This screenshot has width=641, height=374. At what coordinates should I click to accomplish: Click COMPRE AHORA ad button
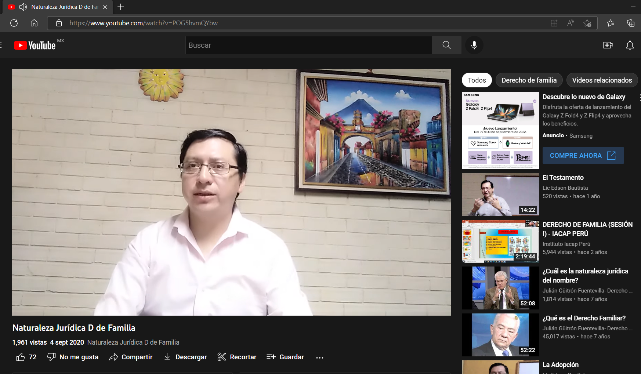[583, 156]
